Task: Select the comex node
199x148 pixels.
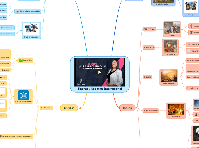Action: click(x=3, y=83)
